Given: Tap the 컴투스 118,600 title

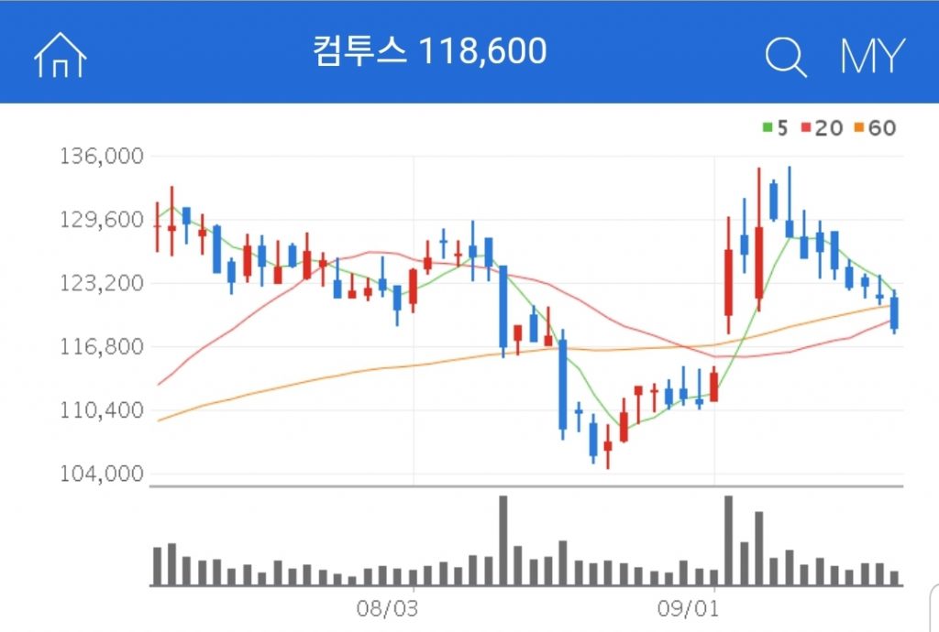Looking at the screenshot, I should tap(429, 52).
